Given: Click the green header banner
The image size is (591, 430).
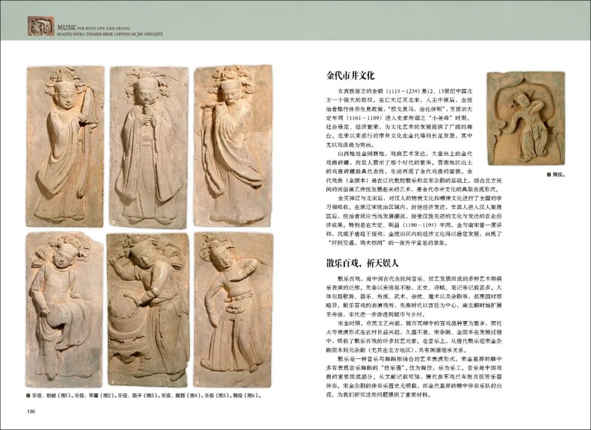Looking at the screenshot, I should (x=296, y=20).
